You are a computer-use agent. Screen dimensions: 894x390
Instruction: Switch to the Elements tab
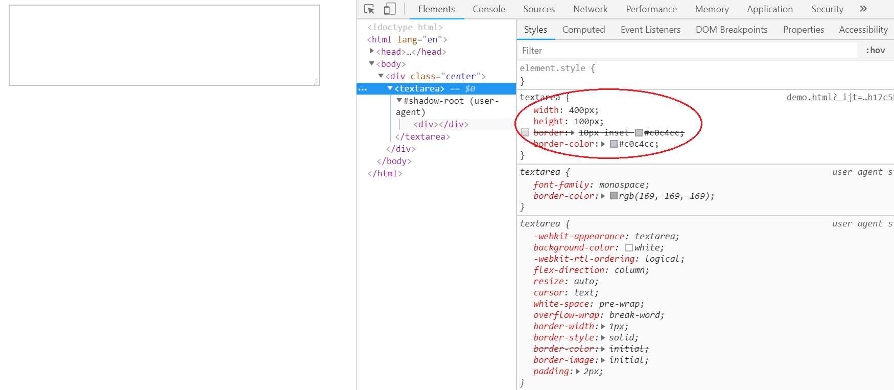[x=436, y=9]
